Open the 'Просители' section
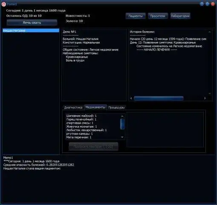 click(158, 16)
